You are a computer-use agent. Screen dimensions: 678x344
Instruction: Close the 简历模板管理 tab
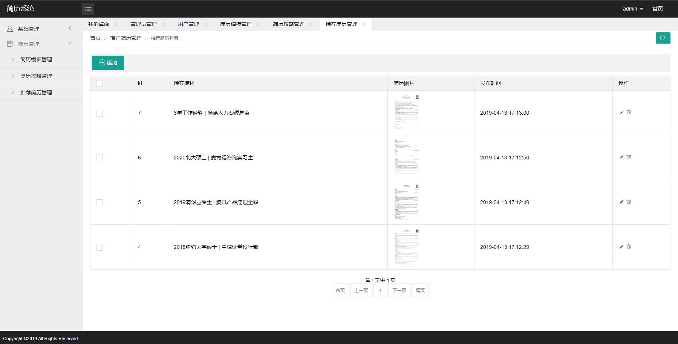258,24
